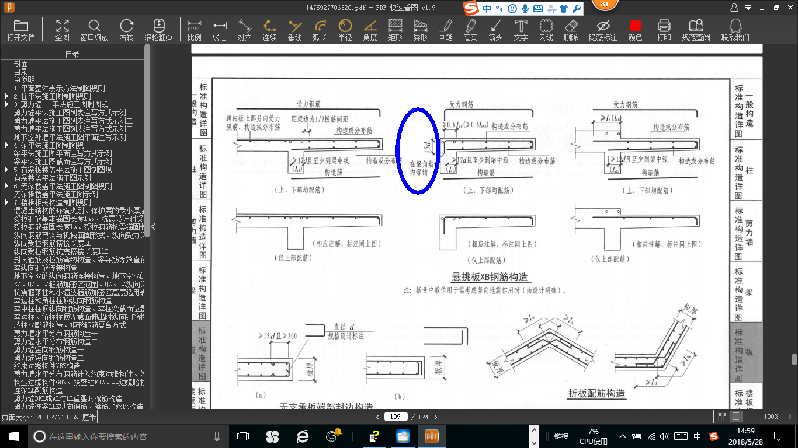Open the user account icon

(735, 8)
